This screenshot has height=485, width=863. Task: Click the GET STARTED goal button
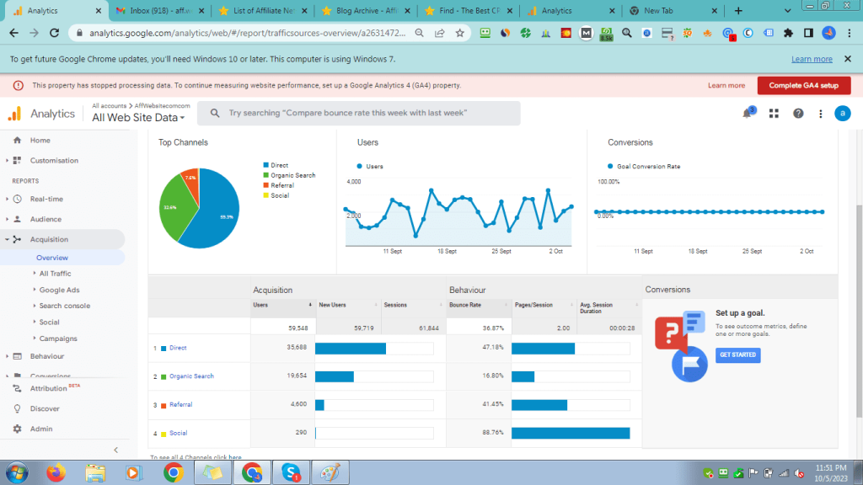pyautogui.click(x=737, y=355)
